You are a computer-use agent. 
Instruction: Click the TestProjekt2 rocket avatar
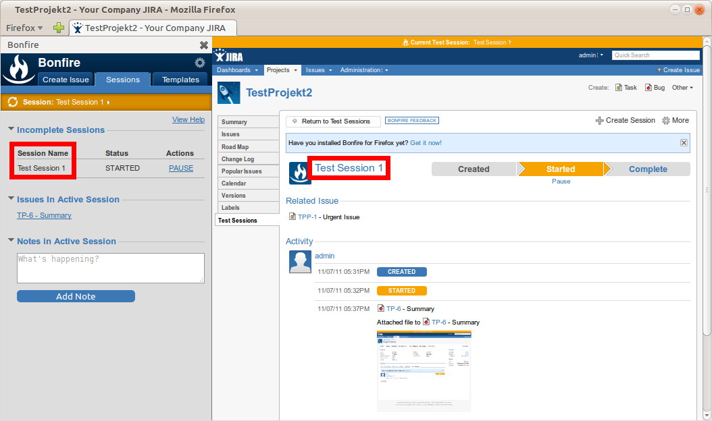(229, 92)
